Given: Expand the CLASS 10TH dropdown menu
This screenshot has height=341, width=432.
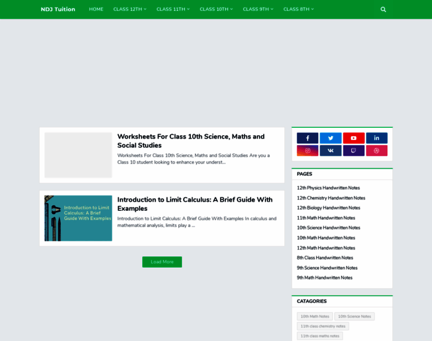Looking at the screenshot, I should 216,9.
